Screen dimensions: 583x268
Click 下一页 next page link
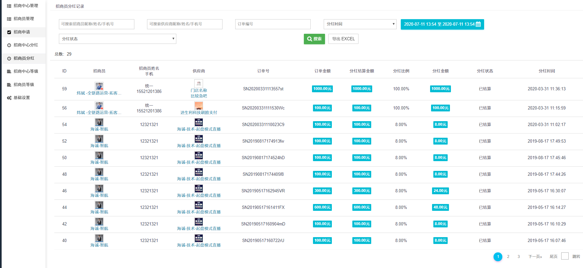pyautogui.click(x=535, y=257)
